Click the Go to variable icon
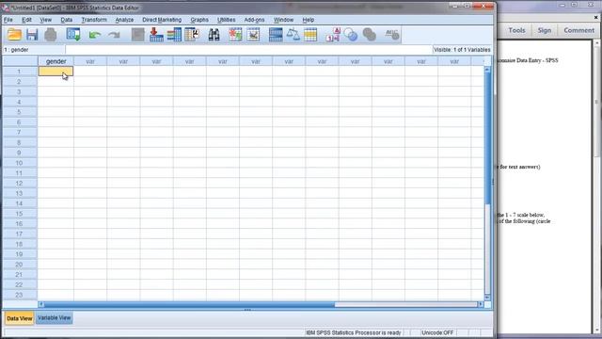This screenshot has height=339, width=602. click(156, 35)
